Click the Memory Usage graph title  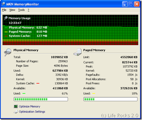pyautogui.click(x=19, y=18)
